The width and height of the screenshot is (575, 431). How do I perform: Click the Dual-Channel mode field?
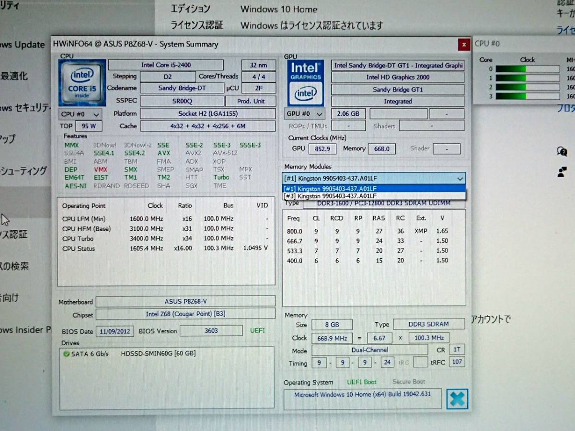point(370,350)
